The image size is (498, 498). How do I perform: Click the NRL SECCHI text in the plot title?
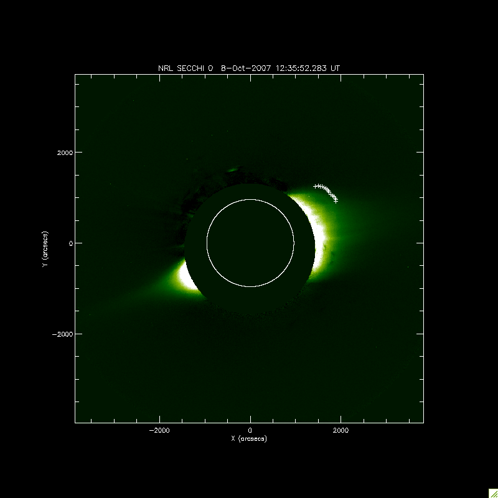(182, 68)
